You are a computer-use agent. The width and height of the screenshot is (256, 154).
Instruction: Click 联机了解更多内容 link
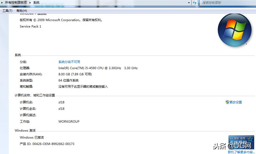241,151
